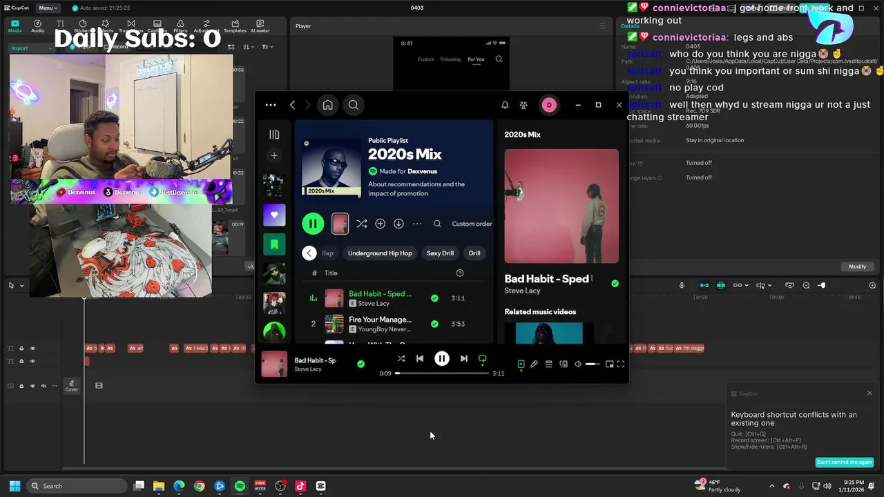Viewport: 884px width, 497px height.
Task: Click Modify in CapCut details panel
Action: [x=857, y=266]
